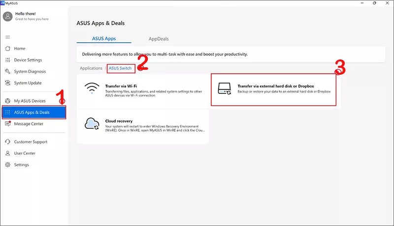Click the Customer Support headset icon
394x226 pixels.
coord(8,141)
